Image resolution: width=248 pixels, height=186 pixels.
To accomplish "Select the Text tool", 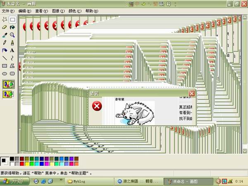I will (x=12, y=50).
